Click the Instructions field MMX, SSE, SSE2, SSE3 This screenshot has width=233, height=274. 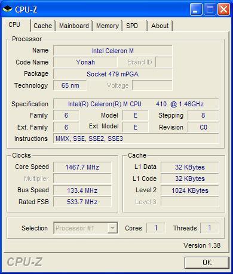click(136, 138)
